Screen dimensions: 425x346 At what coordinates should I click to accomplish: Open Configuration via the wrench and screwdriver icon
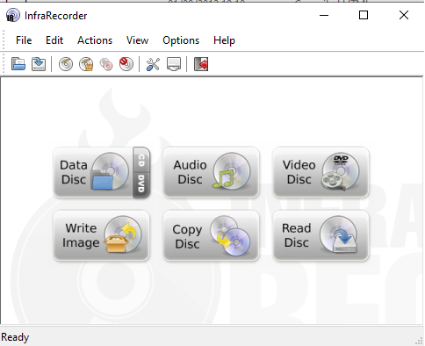153,64
